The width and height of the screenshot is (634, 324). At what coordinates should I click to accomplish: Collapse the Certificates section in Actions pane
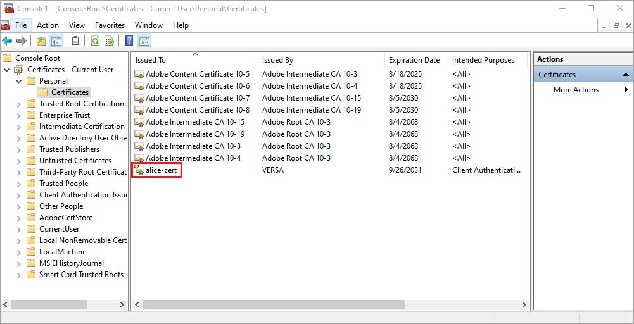626,75
